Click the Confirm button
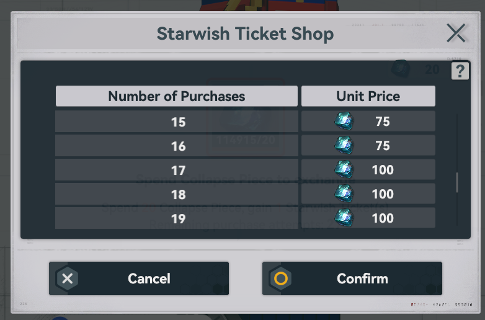485x320 pixels. (x=352, y=278)
